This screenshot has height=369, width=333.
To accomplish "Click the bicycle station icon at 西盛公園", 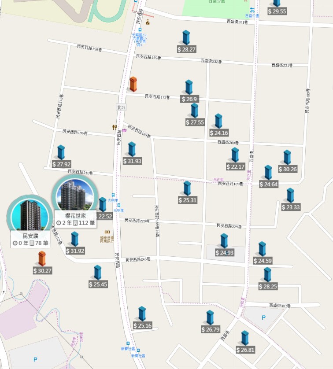I will (252, 10).
